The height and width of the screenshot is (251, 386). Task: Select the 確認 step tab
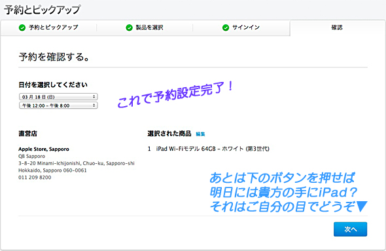pyautogui.click(x=337, y=28)
